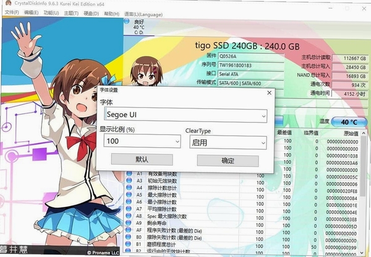
Task: Click the 接口 field Serial ATA
Action: pyautogui.click(x=251, y=74)
